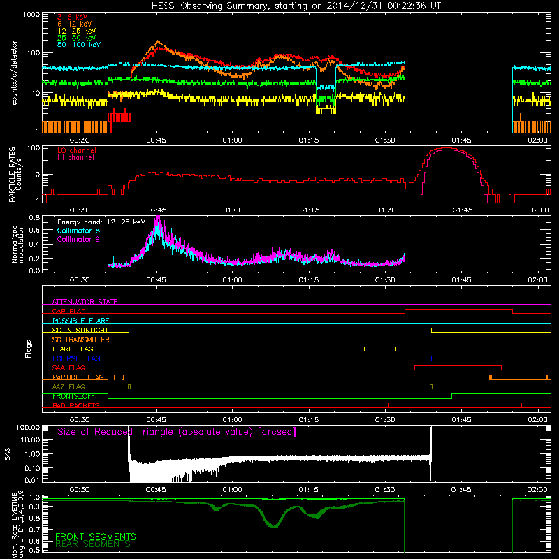Click the FLARE FLAG label

click(x=73, y=349)
